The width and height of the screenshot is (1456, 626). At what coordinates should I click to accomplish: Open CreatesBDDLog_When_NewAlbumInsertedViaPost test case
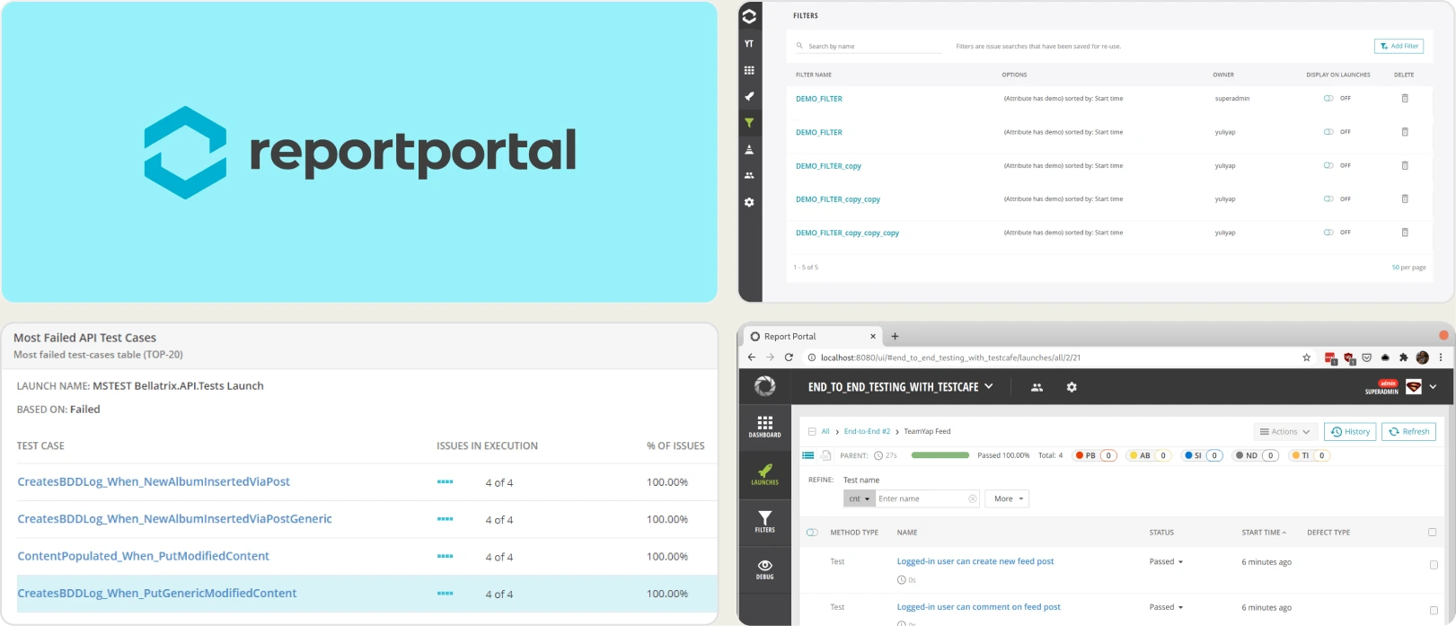pos(154,482)
